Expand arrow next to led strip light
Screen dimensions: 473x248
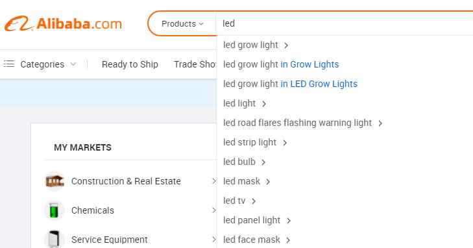285,143
